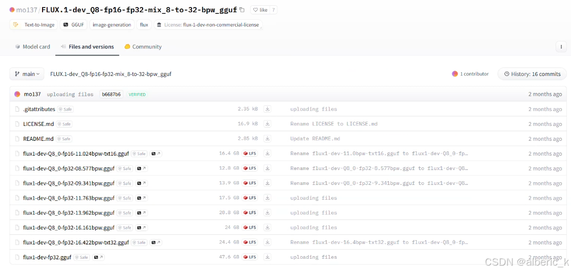The width and height of the screenshot is (571, 271).
Task: Open 'Rename flux1-dev-16.4bpw-txt32.gguf' commit message
Action: [x=379, y=242]
